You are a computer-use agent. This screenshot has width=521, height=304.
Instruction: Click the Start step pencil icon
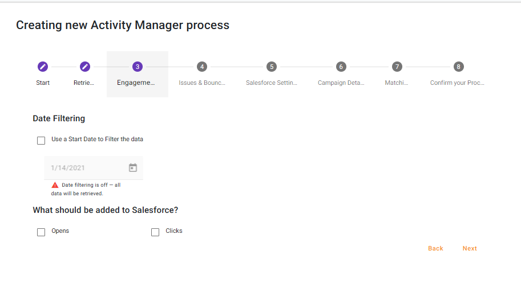click(x=43, y=67)
